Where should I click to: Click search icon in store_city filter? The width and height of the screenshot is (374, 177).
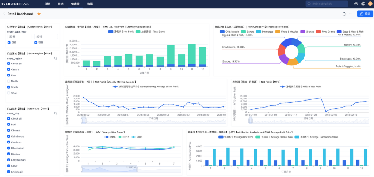coord(56,113)
